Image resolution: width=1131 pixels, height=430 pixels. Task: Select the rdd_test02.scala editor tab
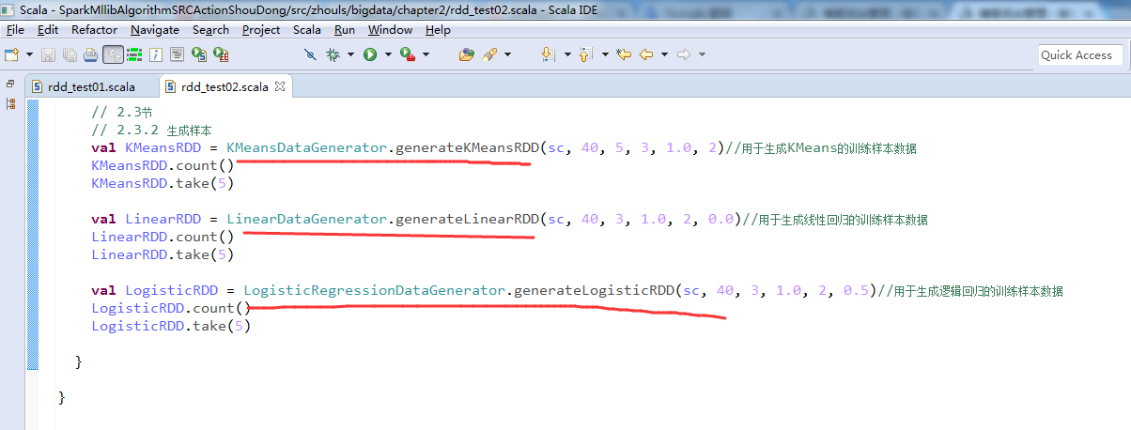(x=224, y=87)
